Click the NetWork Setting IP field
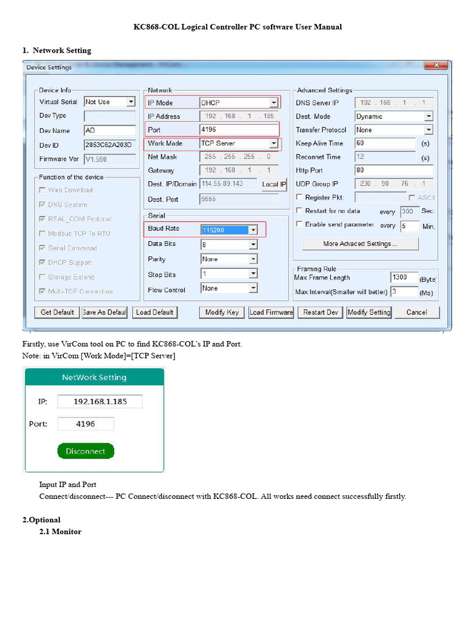This screenshot has height=633, width=475. point(100,401)
